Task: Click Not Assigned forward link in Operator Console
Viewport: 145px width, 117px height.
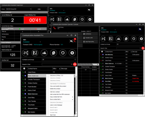Action: 113,32
